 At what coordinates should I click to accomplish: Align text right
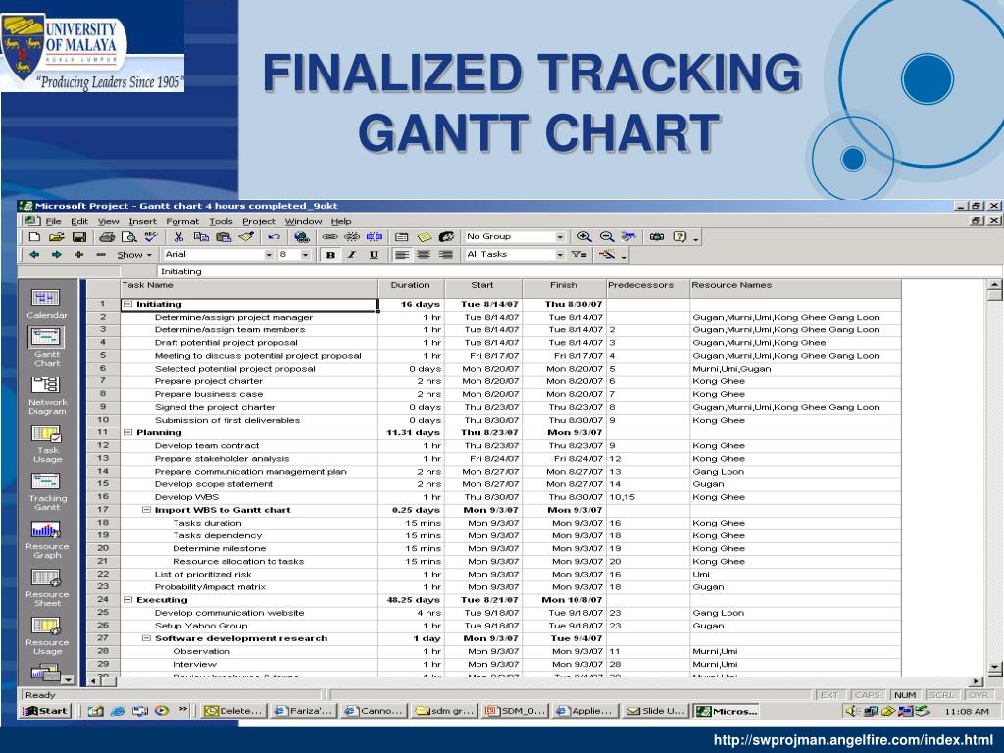446,255
